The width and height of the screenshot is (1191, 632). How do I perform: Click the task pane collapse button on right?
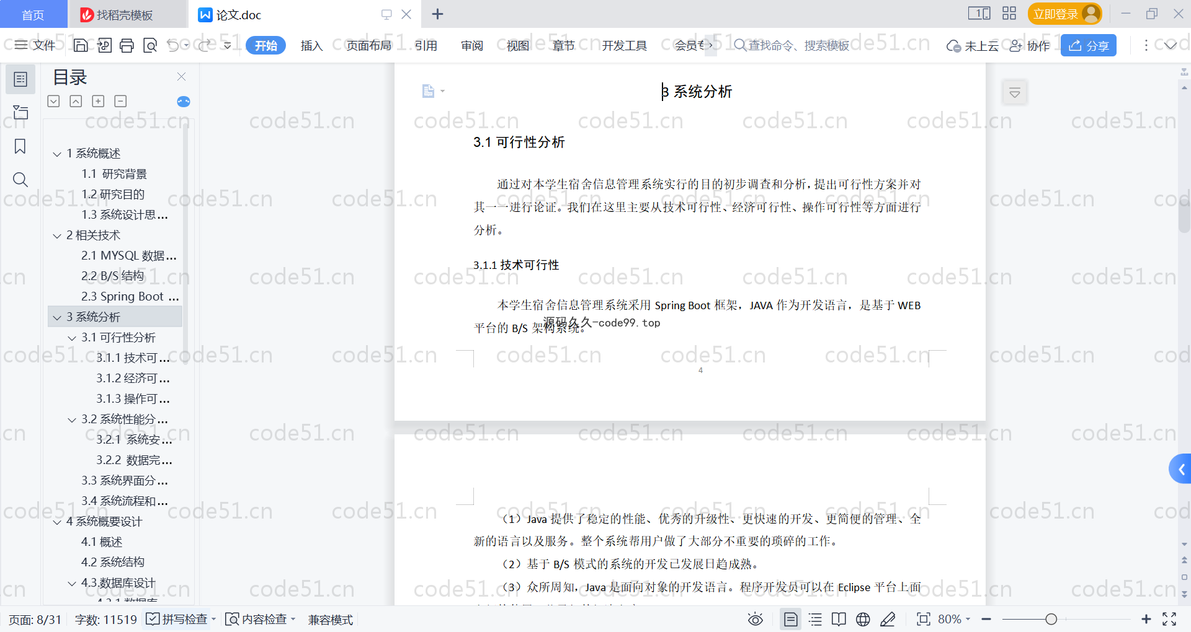1015,93
